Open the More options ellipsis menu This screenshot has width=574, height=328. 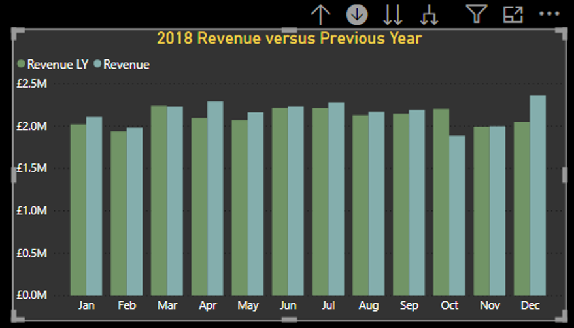[x=549, y=14]
